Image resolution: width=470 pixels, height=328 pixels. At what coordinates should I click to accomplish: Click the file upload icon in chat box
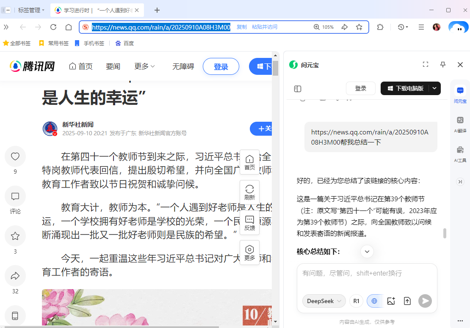point(407,301)
